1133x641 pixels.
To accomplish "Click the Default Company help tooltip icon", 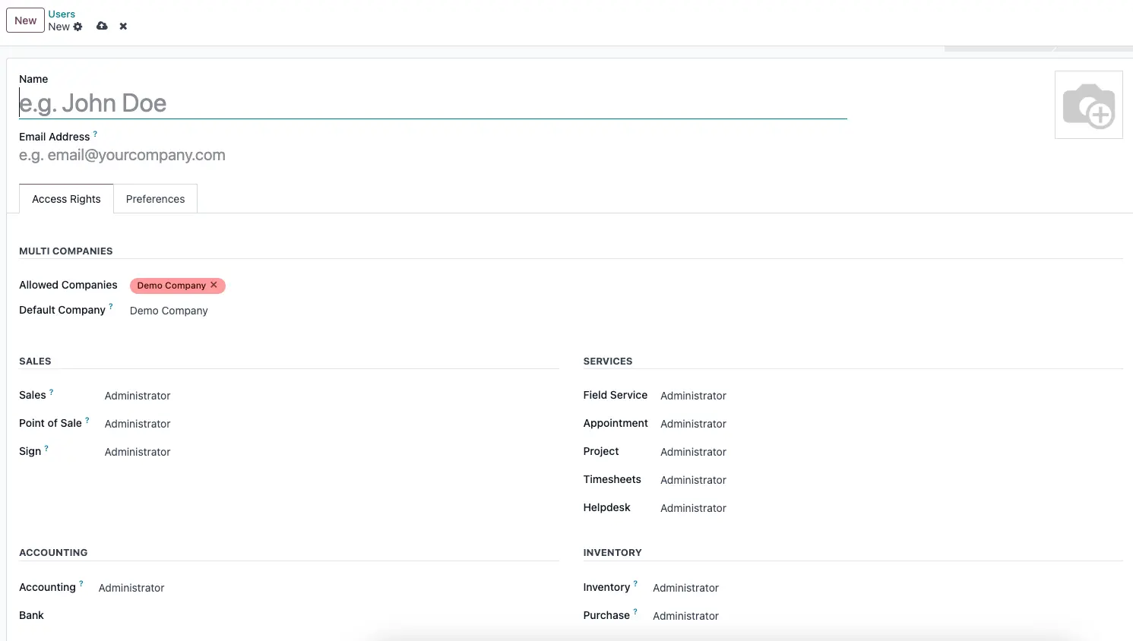I will pos(111,307).
